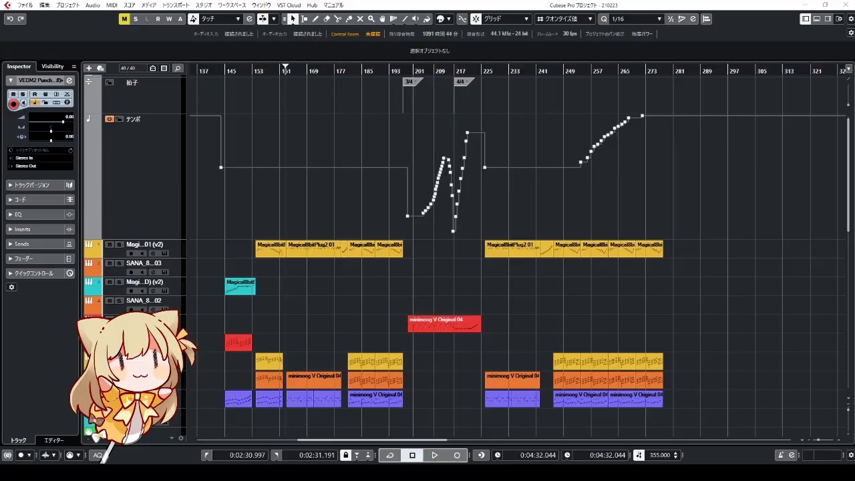The height and width of the screenshot is (481, 855).
Task: Switch to the Visibility tab
Action: coord(53,66)
